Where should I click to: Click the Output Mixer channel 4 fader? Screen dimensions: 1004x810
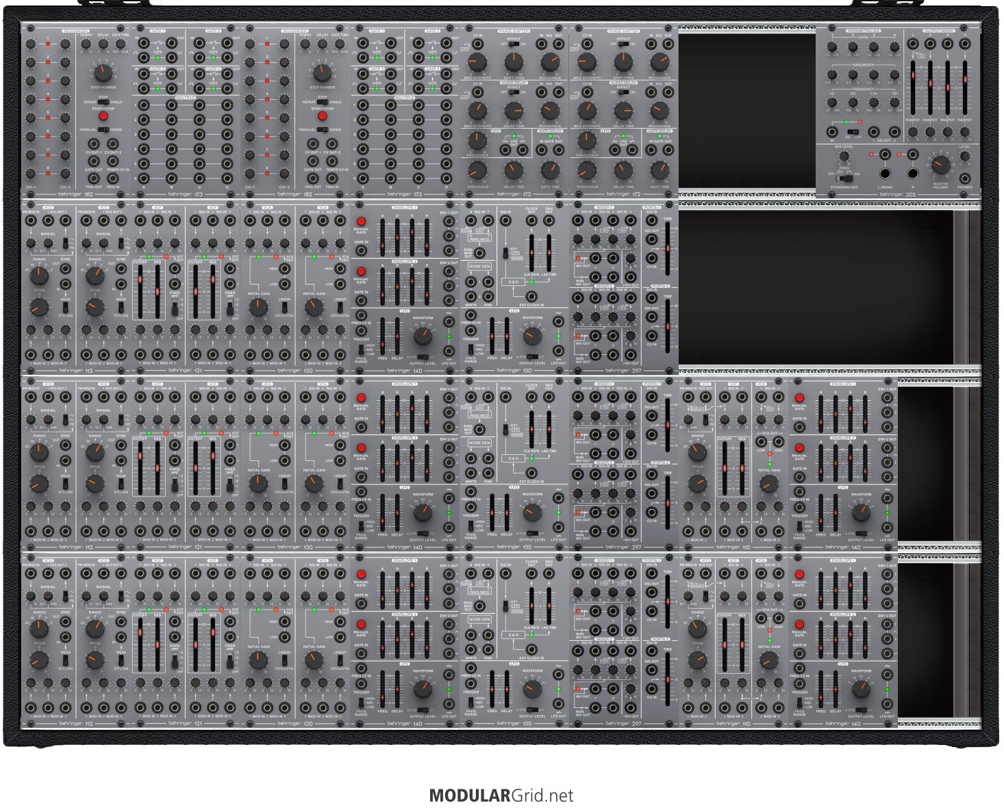(x=965, y=87)
